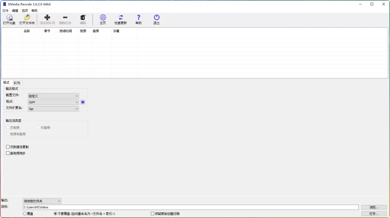Click the 视频 column header

[85, 31]
